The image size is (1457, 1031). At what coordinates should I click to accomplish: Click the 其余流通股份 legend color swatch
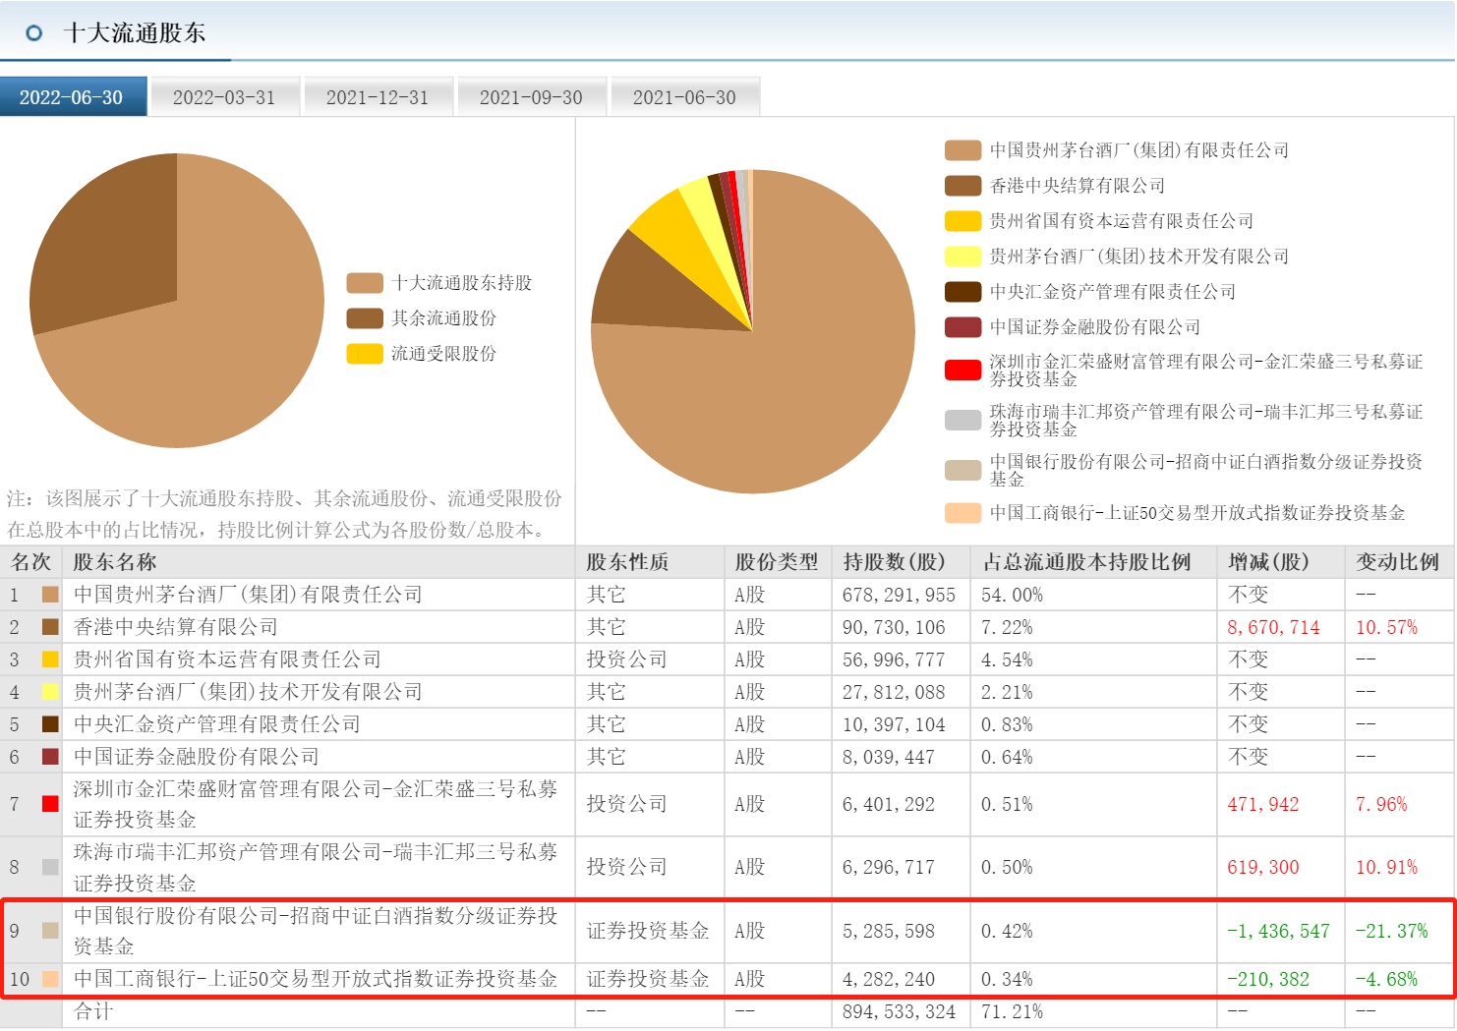tap(365, 318)
